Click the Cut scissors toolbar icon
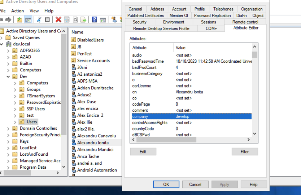Image resolution: width=301 pixels, height=195 pixels. 39,19
